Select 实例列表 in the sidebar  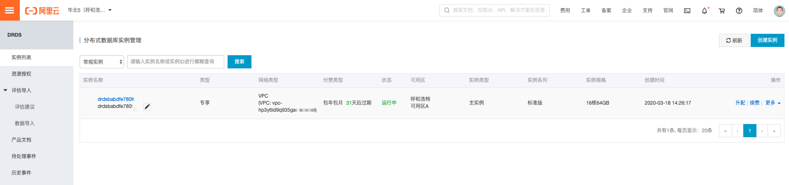tap(21, 58)
